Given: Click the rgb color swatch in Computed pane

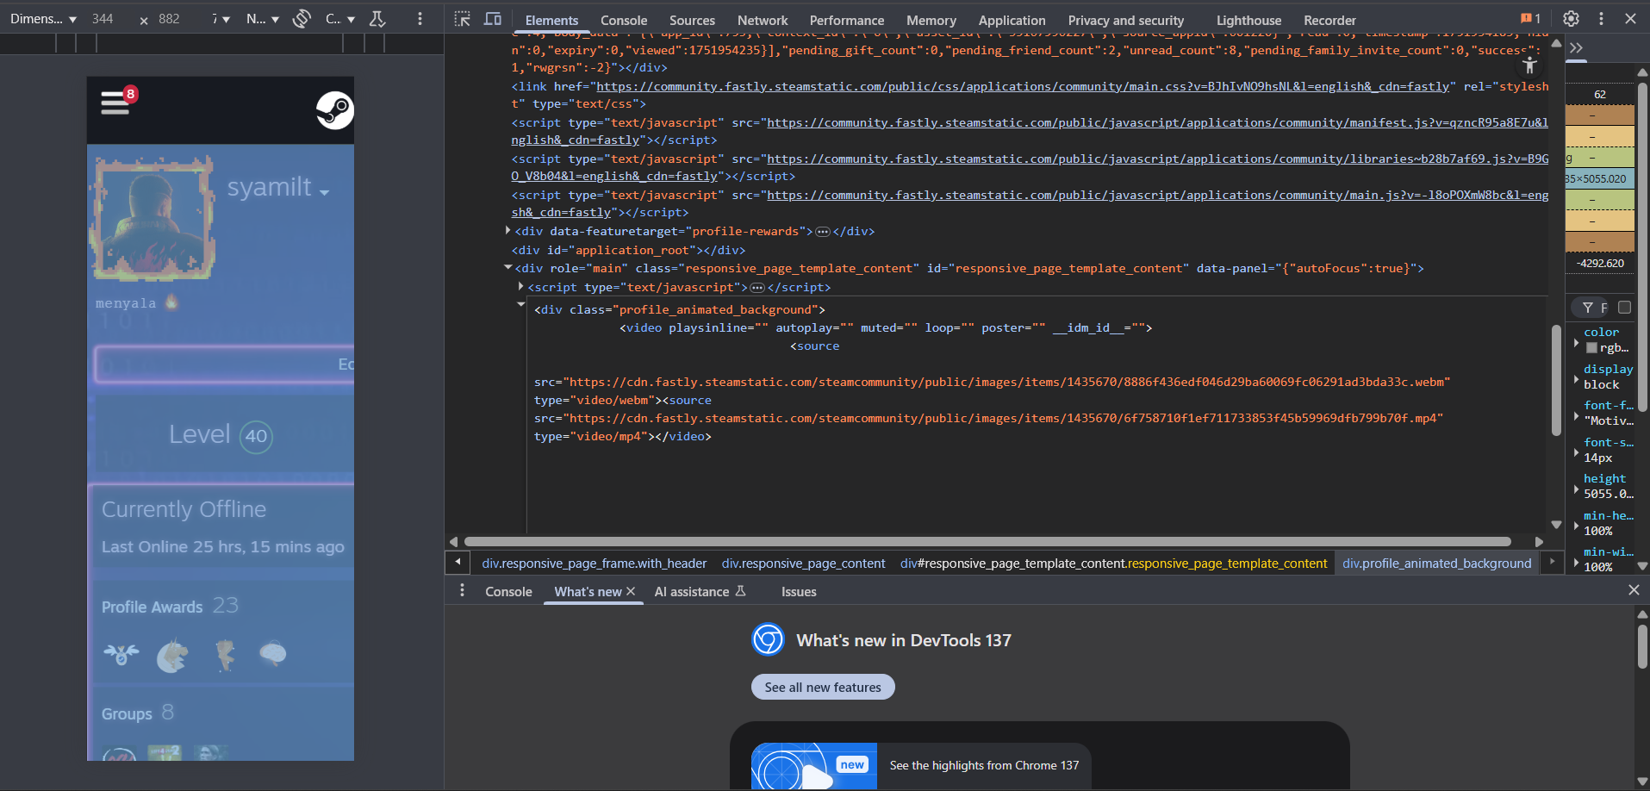Looking at the screenshot, I should click(1591, 348).
